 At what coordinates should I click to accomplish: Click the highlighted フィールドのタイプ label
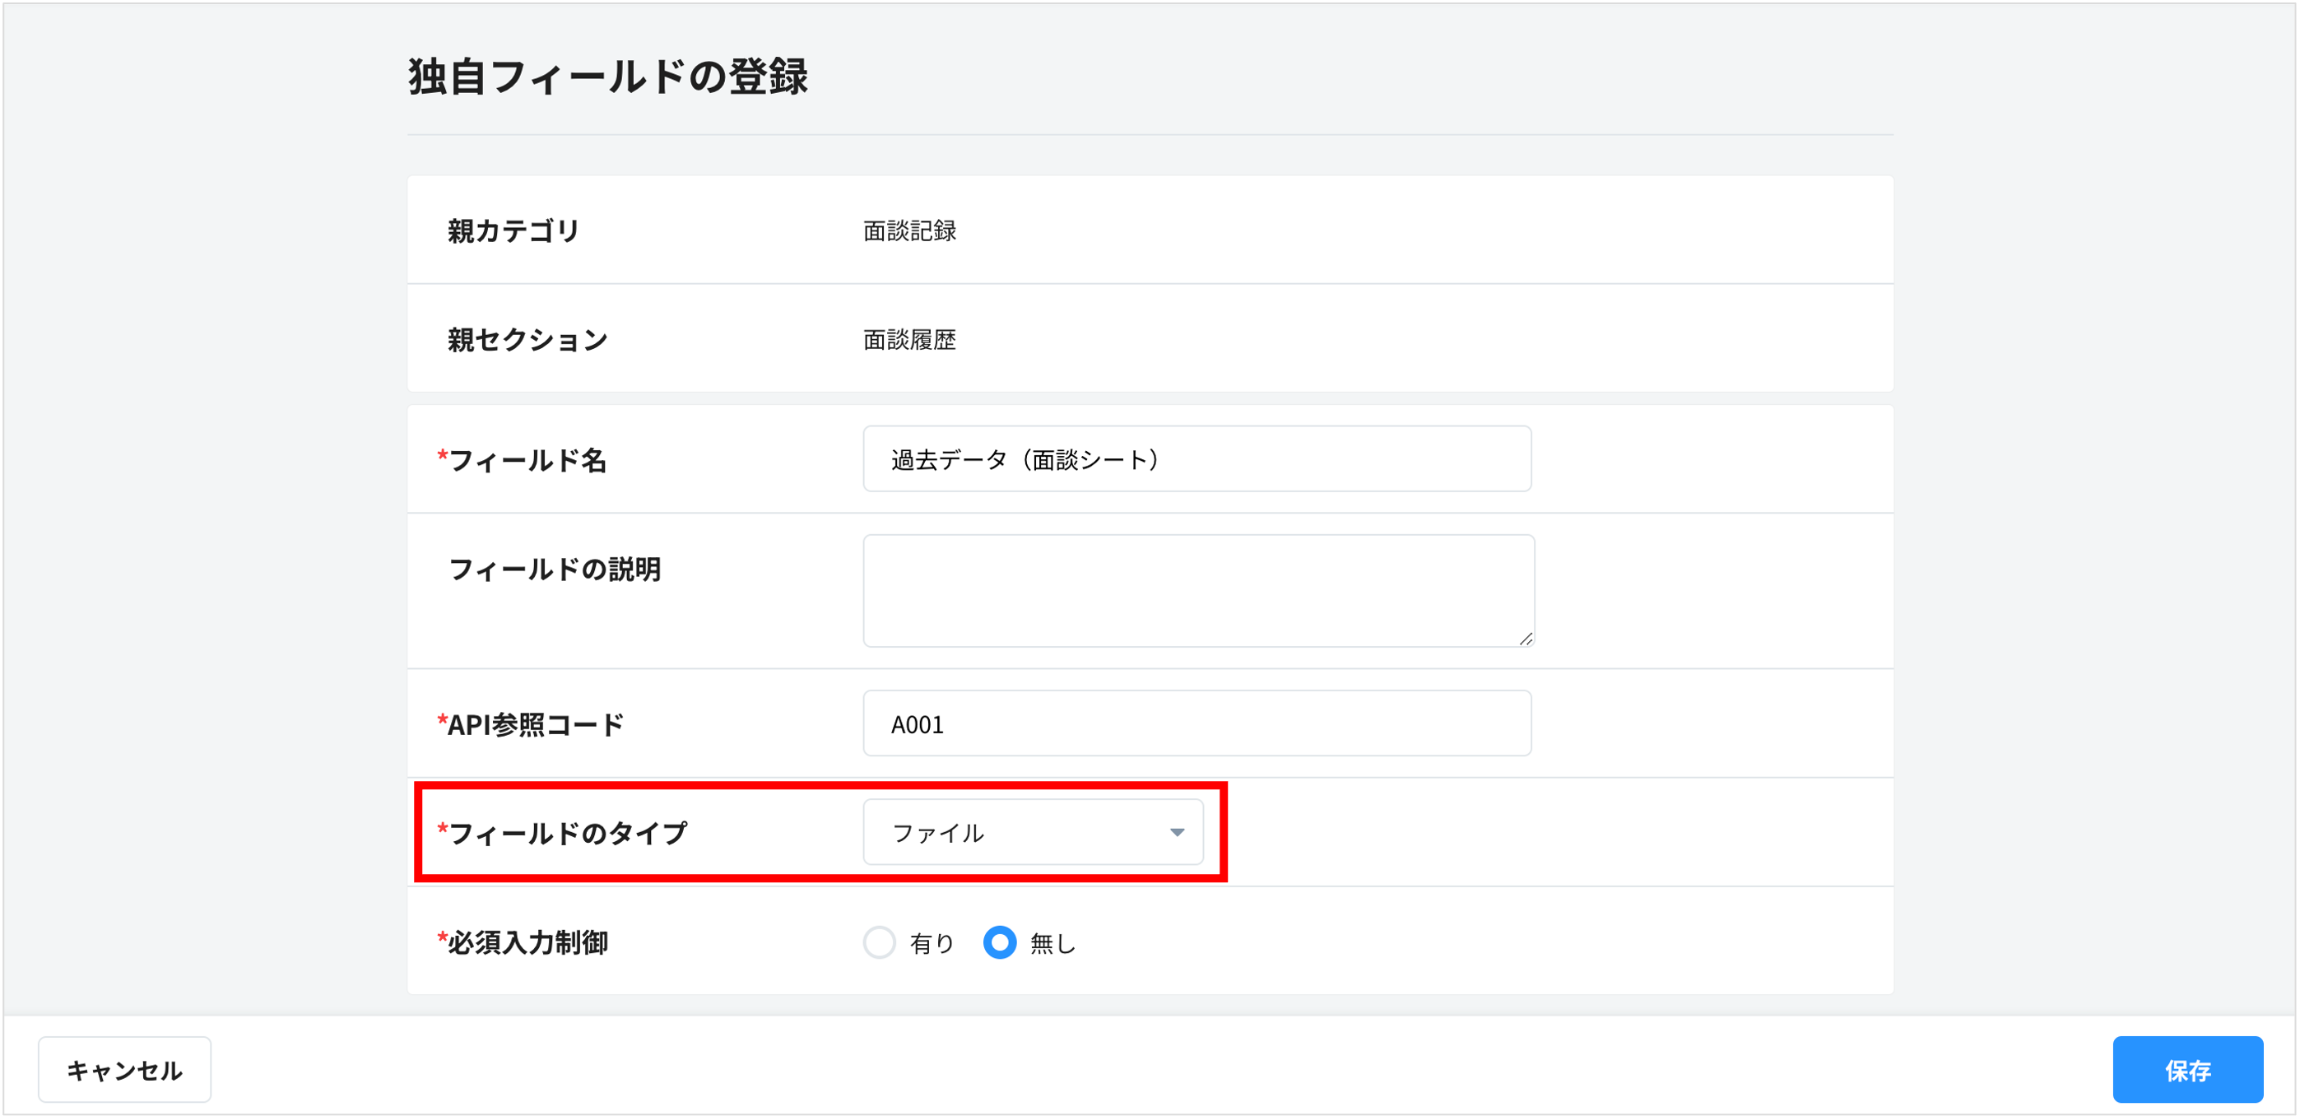(566, 833)
